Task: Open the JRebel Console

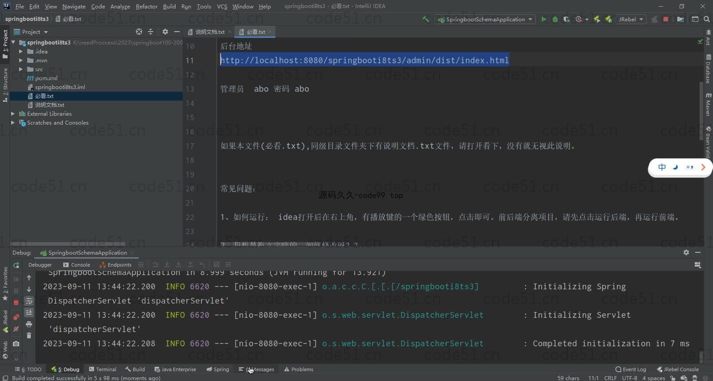Action: pos(678,369)
